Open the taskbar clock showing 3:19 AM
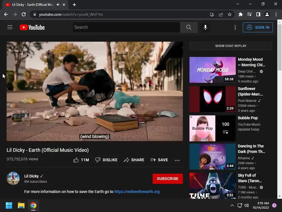This screenshot has height=212, width=282. tap(261, 205)
